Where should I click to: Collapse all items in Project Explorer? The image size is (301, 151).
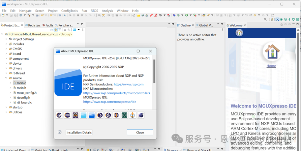pyautogui.click(x=52, y=30)
